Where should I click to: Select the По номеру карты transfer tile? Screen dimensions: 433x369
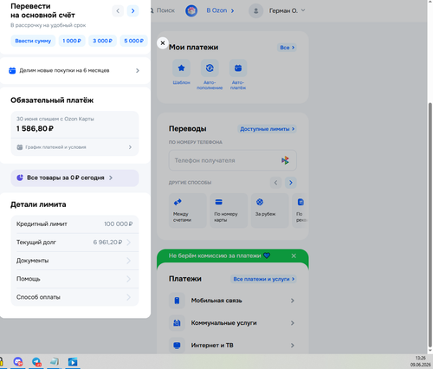pos(229,210)
